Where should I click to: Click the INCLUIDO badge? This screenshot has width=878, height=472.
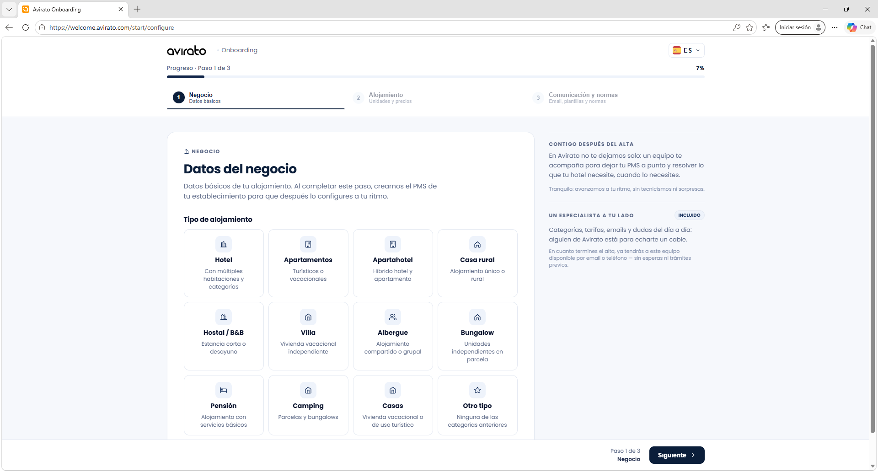689,215
